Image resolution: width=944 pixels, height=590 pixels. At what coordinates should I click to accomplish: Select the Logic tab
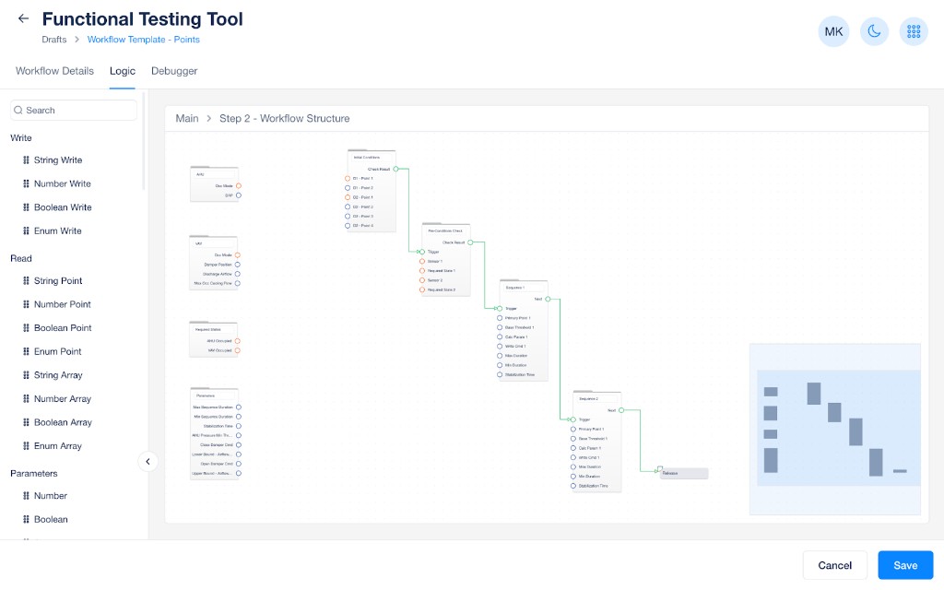(123, 70)
